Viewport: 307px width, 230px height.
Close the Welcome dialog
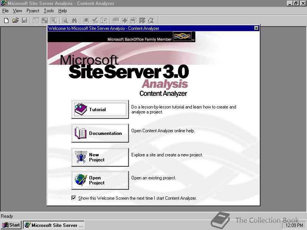coord(256,28)
